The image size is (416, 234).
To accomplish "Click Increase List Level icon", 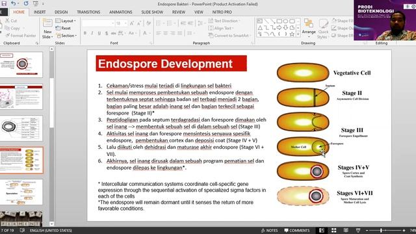I will pos(190,23).
